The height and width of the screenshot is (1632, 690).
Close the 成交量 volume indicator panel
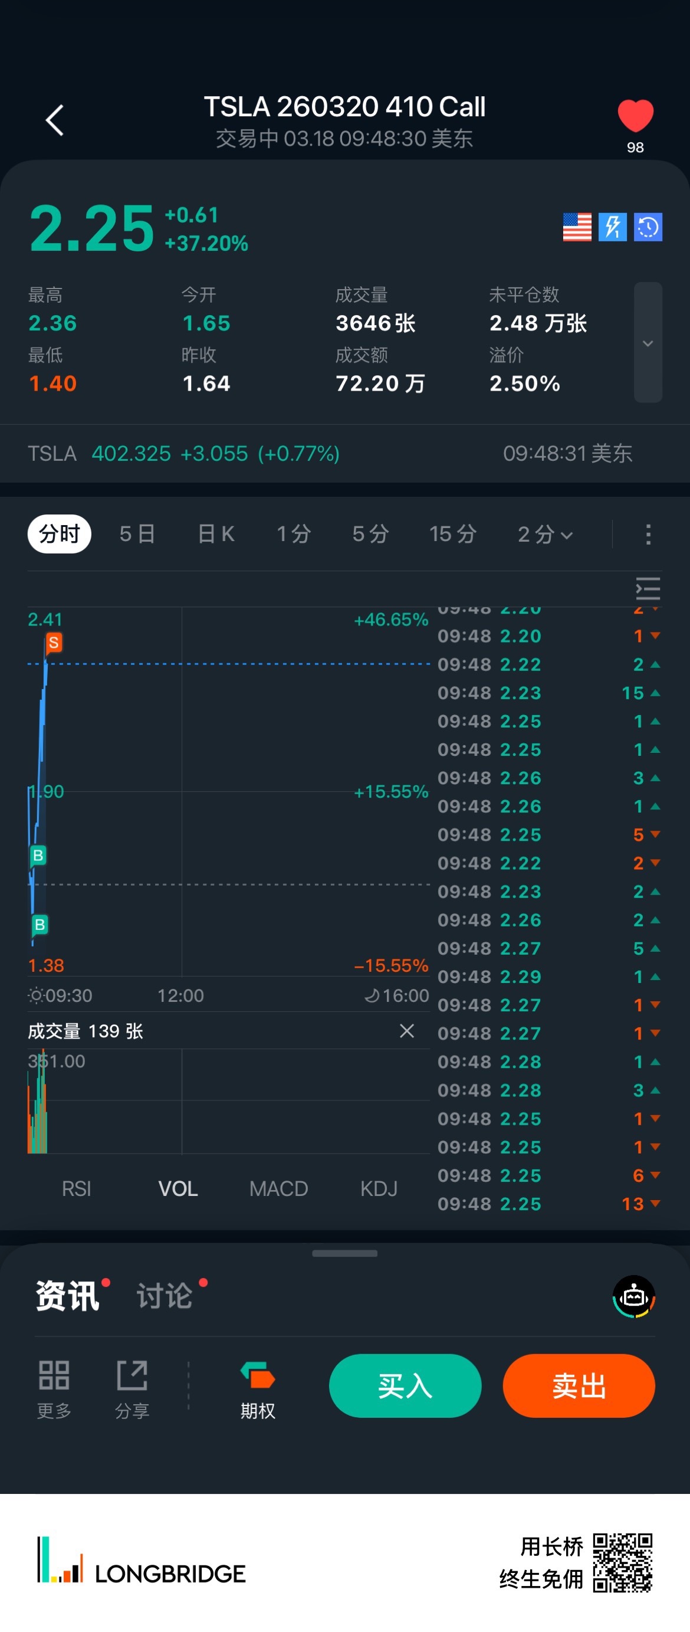(x=406, y=1031)
